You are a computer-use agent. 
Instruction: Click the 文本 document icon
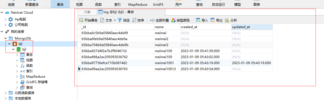click(x=102, y=20)
